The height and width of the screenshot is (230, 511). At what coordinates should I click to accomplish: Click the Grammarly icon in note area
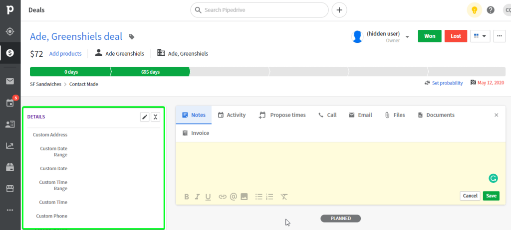494,178
